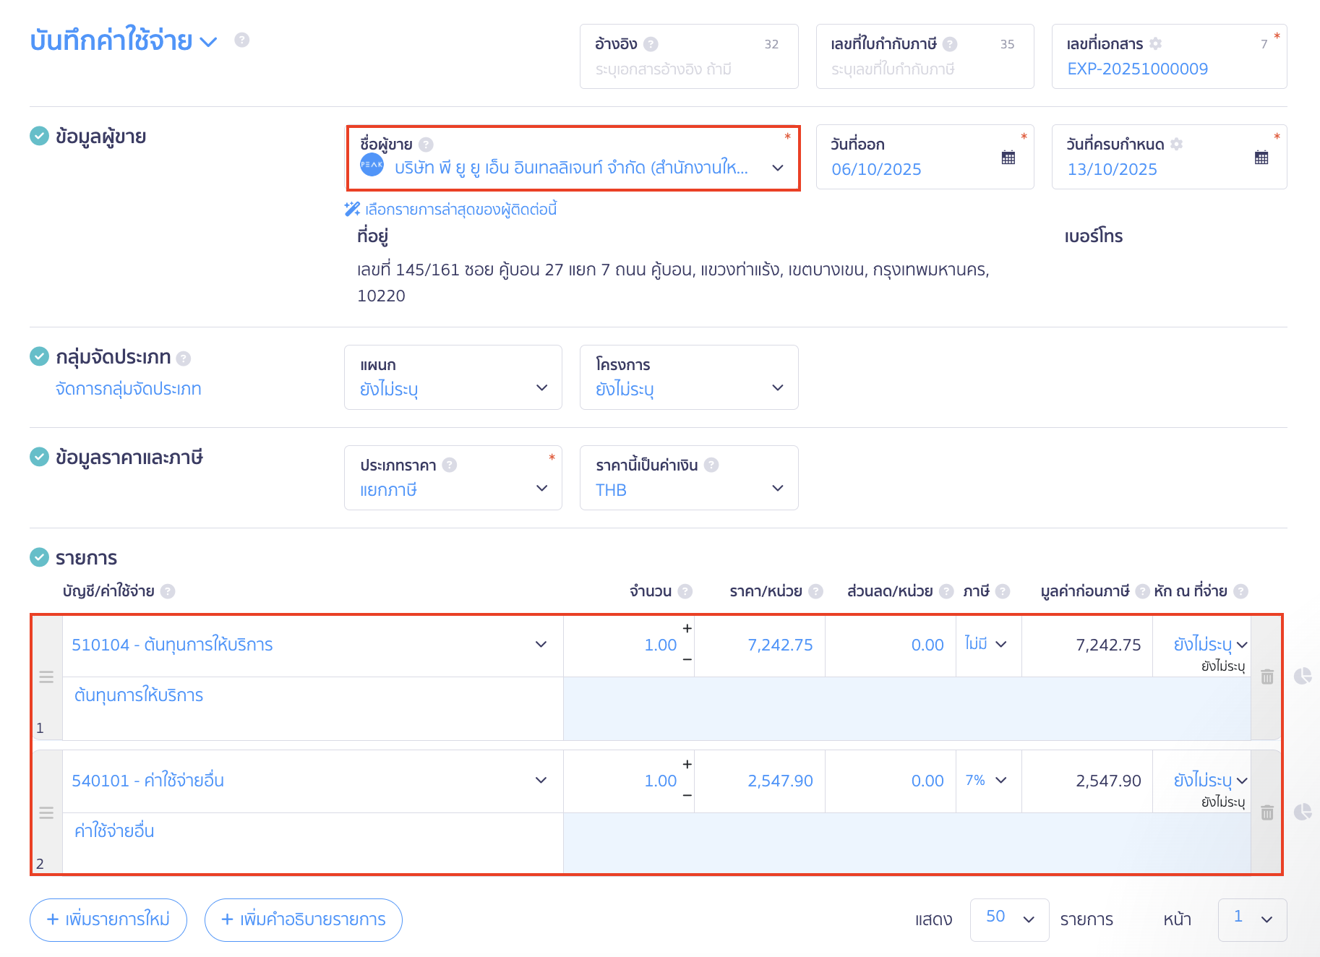The width and height of the screenshot is (1320, 957).
Task: Open the due date calendar picker
Action: point(1261,158)
